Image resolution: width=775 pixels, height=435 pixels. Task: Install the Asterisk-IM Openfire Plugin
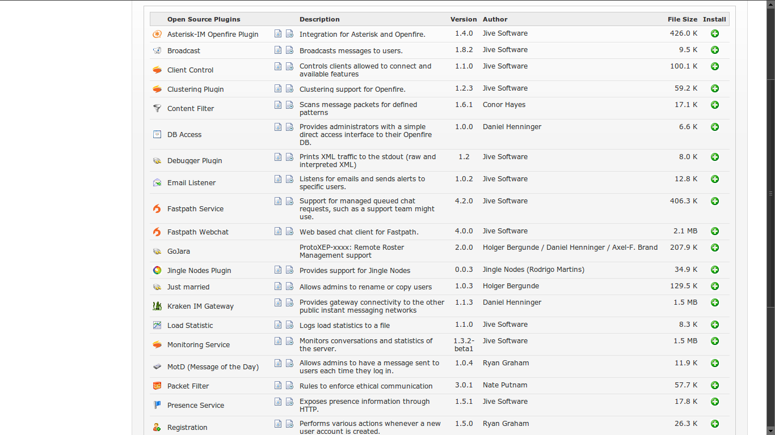tap(715, 34)
